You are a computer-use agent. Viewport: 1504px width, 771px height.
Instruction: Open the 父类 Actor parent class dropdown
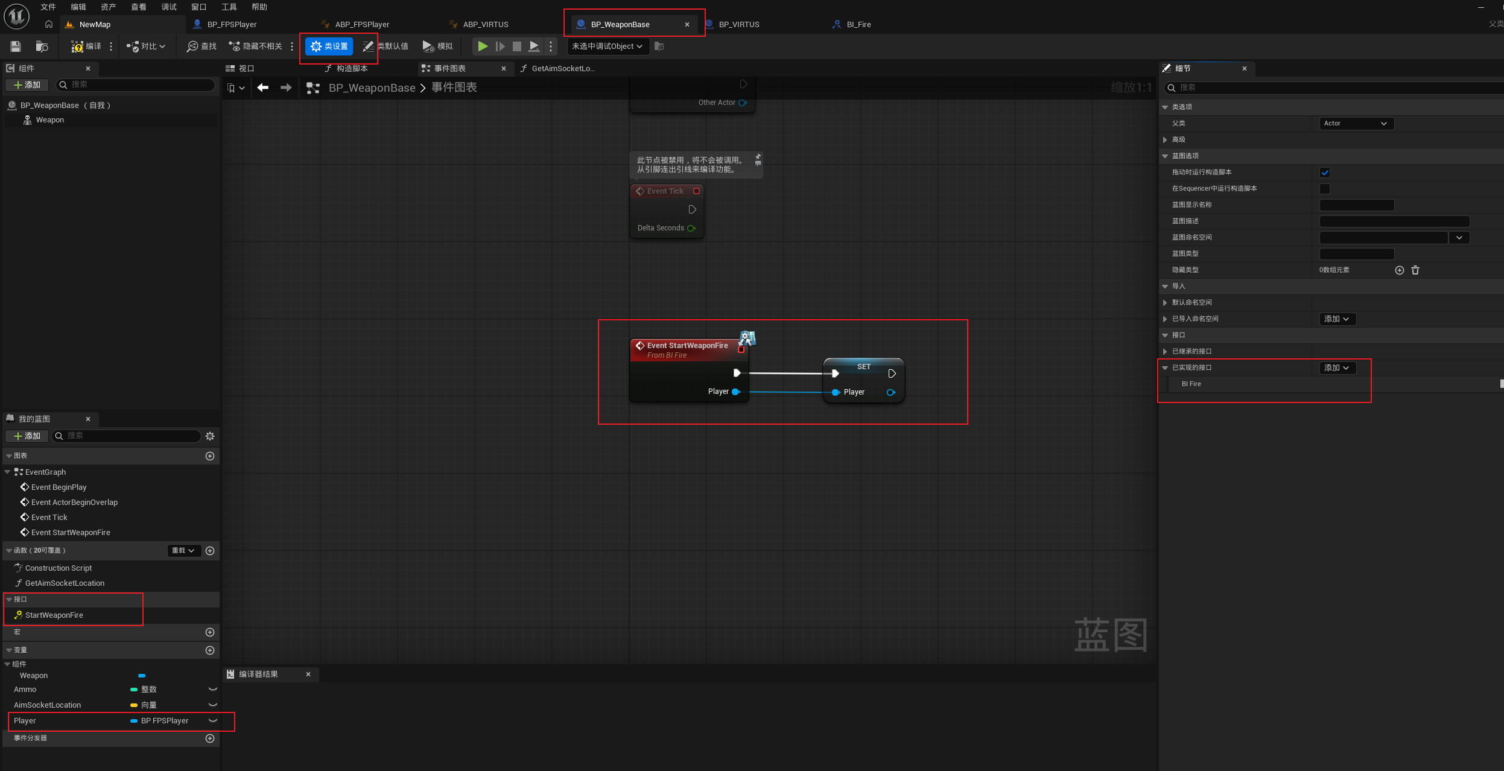(x=1356, y=124)
